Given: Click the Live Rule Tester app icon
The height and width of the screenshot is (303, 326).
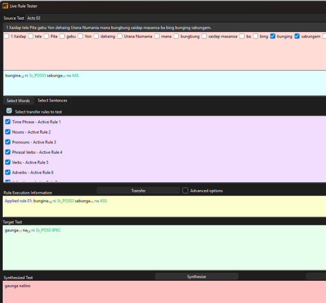Looking at the screenshot, I should tap(5, 6).
